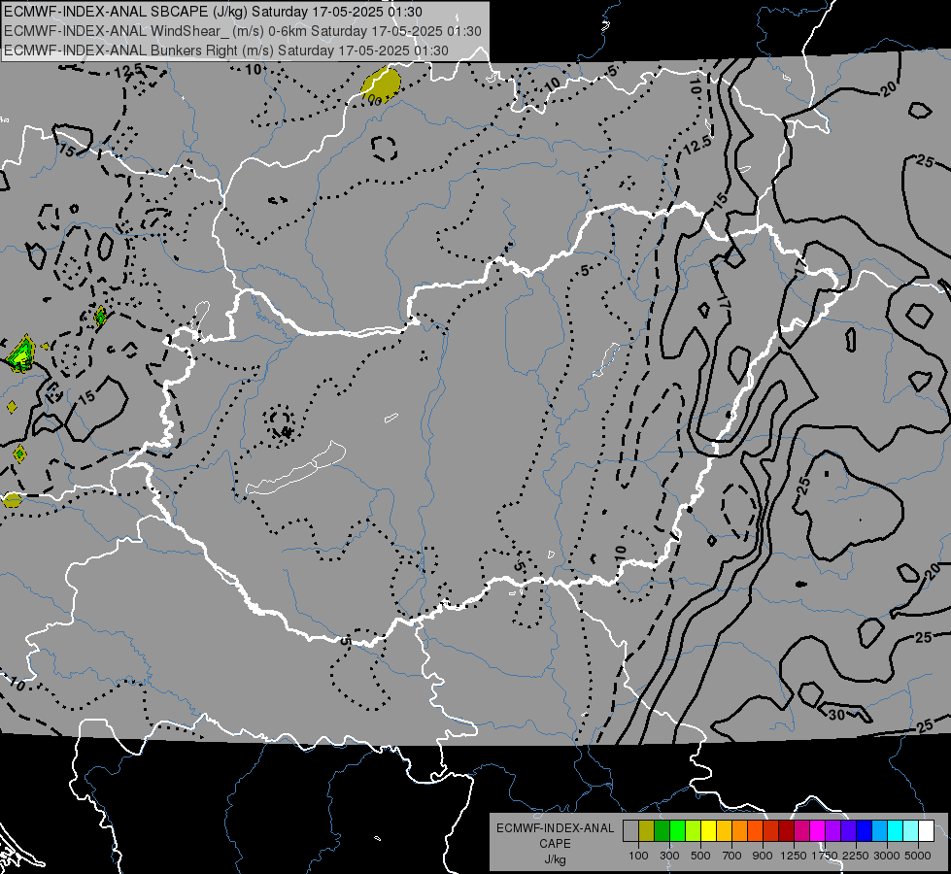Click legend tick label 2250
Screen dimensions: 951x874
coord(857,856)
